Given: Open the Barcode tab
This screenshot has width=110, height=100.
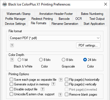Looking at the screenshot, I should [x=64, y=19].
